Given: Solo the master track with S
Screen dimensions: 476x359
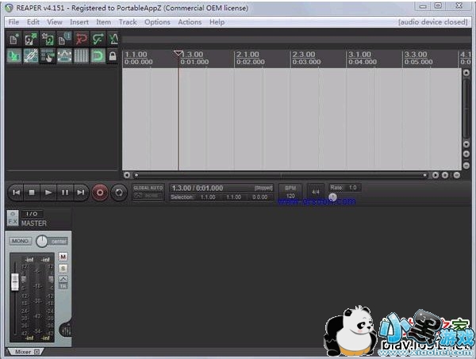Looking at the screenshot, I should 63,269.
